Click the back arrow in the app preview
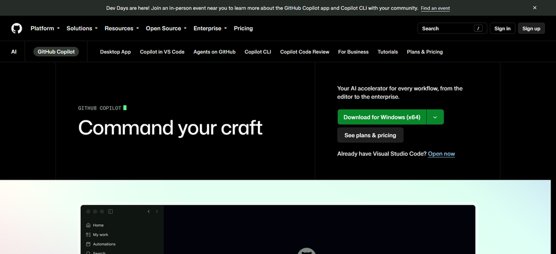Image resolution: width=556 pixels, height=254 pixels. pos(149,212)
